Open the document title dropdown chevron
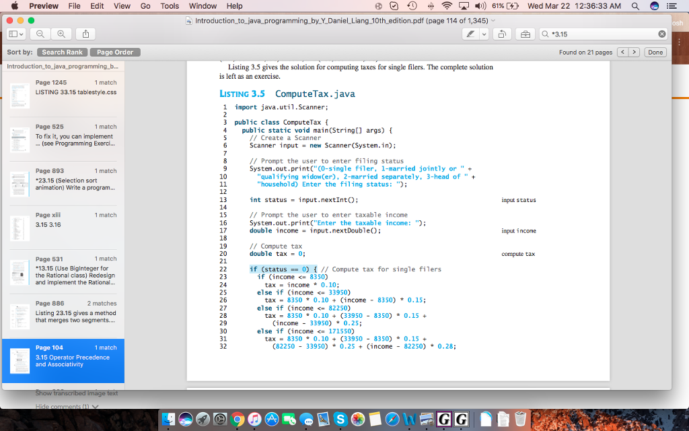The width and height of the screenshot is (689, 431). pyautogui.click(x=494, y=21)
